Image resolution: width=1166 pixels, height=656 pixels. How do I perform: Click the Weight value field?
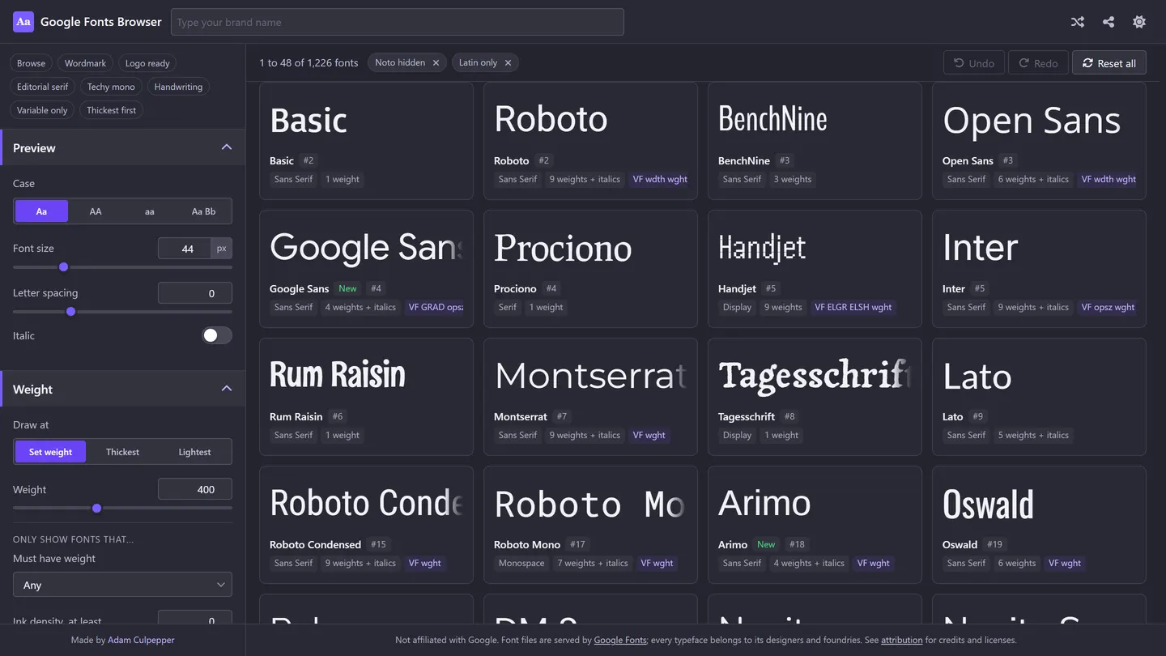click(x=195, y=489)
